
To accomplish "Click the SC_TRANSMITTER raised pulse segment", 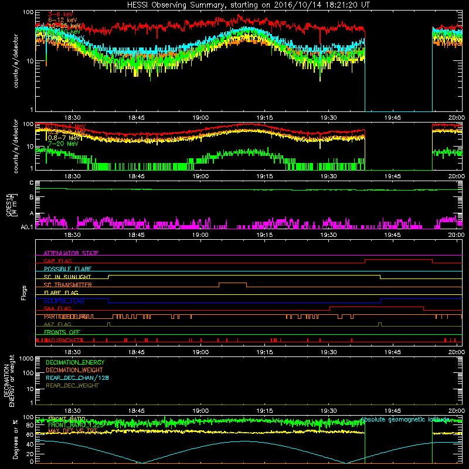I will (233, 283).
